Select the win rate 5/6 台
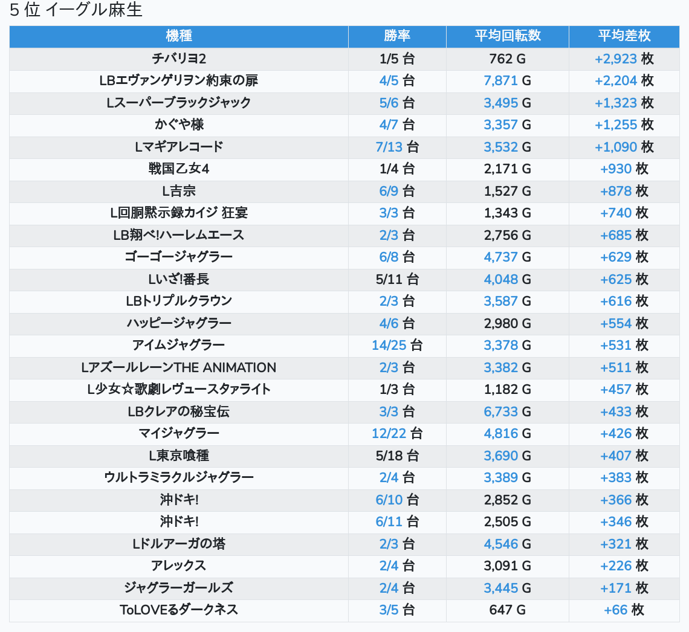This screenshot has width=689, height=632. pyautogui.click(x=397, y=103)
